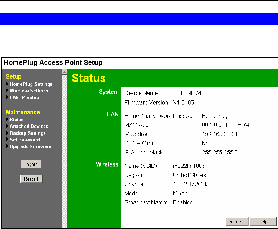This screenshot has height=229, width=278.
Task: Click arrow icon beside LAN IP Setup
Action: point(7,97)
